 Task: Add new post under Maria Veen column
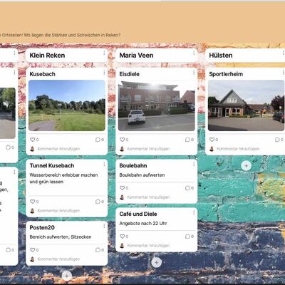pyautogui.click(x=156, y=262)
